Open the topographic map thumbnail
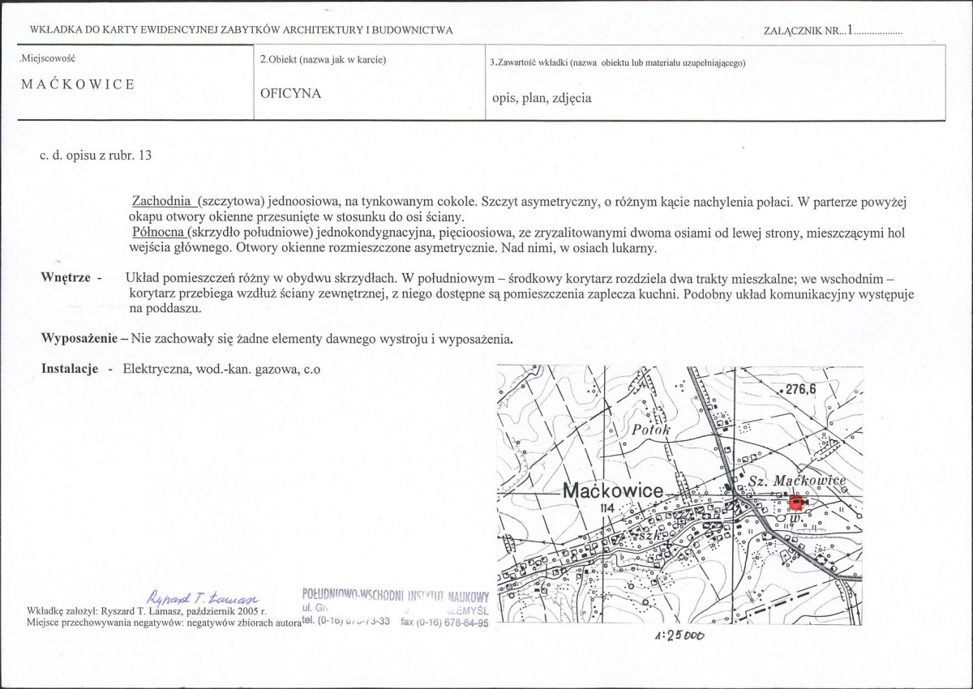This screenshot has height=689, width=973. 679,494
